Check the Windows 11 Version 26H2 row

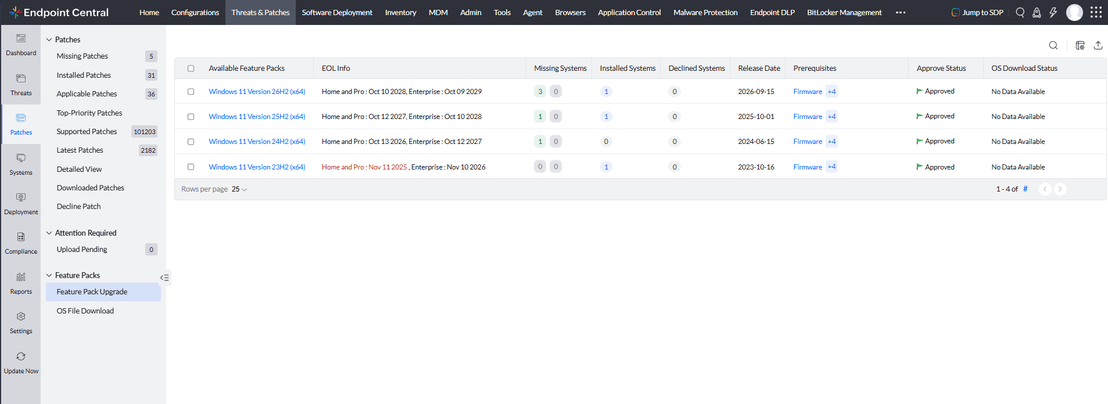tap(191, 92)
